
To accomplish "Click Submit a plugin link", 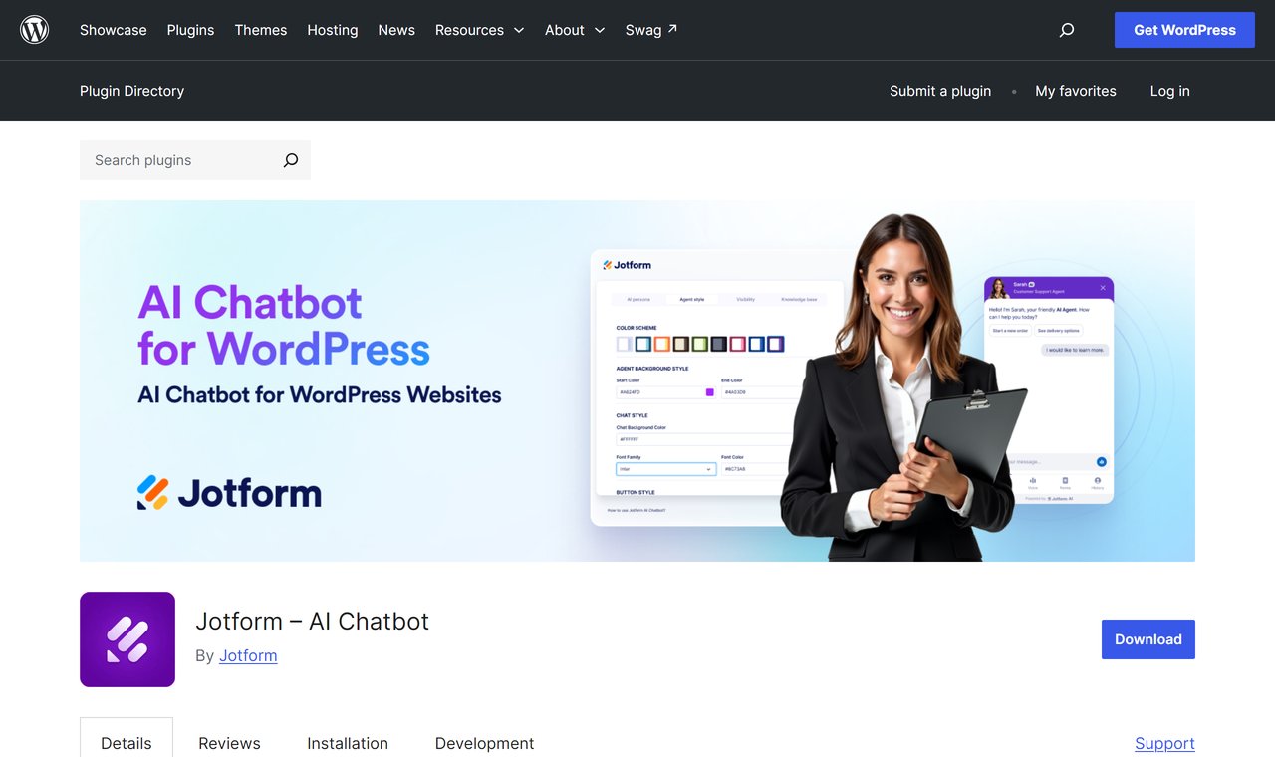I will (x=940, y=91).
